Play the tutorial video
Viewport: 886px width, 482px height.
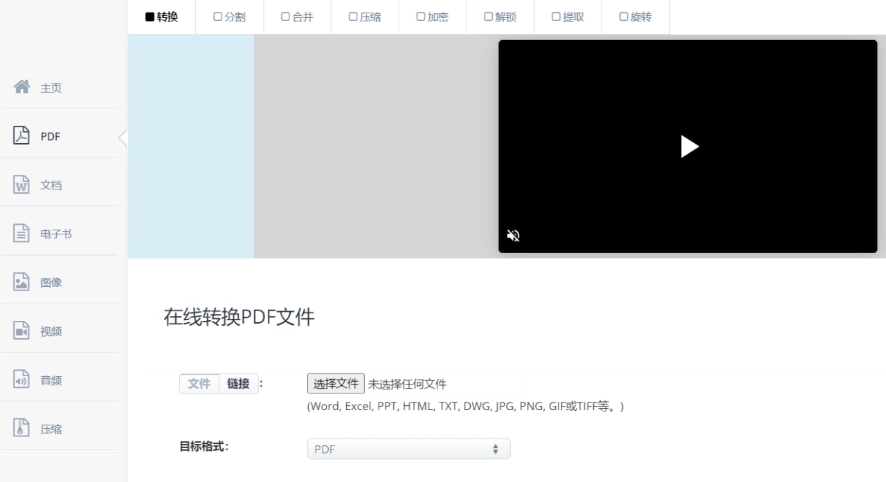tap(689, 146)
